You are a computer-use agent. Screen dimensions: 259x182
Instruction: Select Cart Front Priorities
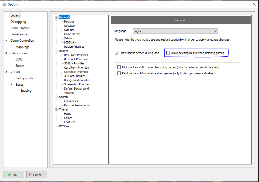click(76, 68)
